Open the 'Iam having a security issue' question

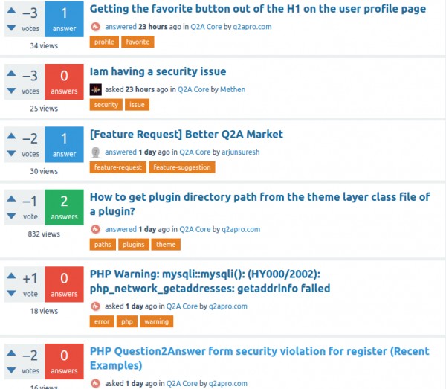158,71
